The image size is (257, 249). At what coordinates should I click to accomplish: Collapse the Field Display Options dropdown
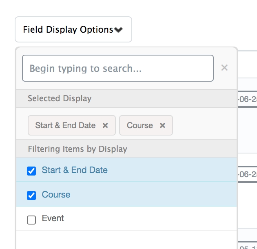tap(73, 29)
